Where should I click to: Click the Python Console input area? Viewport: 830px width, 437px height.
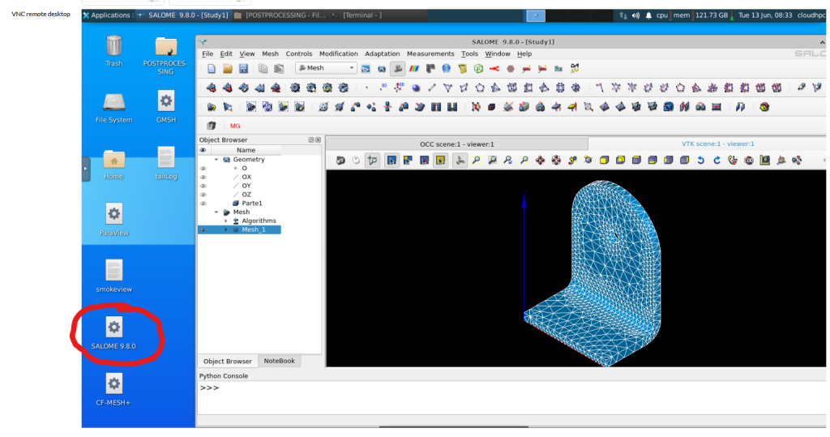tap(511, 398)
